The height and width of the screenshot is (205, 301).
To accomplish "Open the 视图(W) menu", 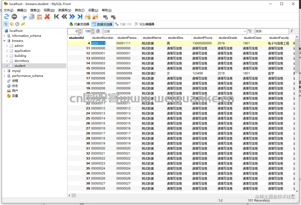I will point(49,10).
